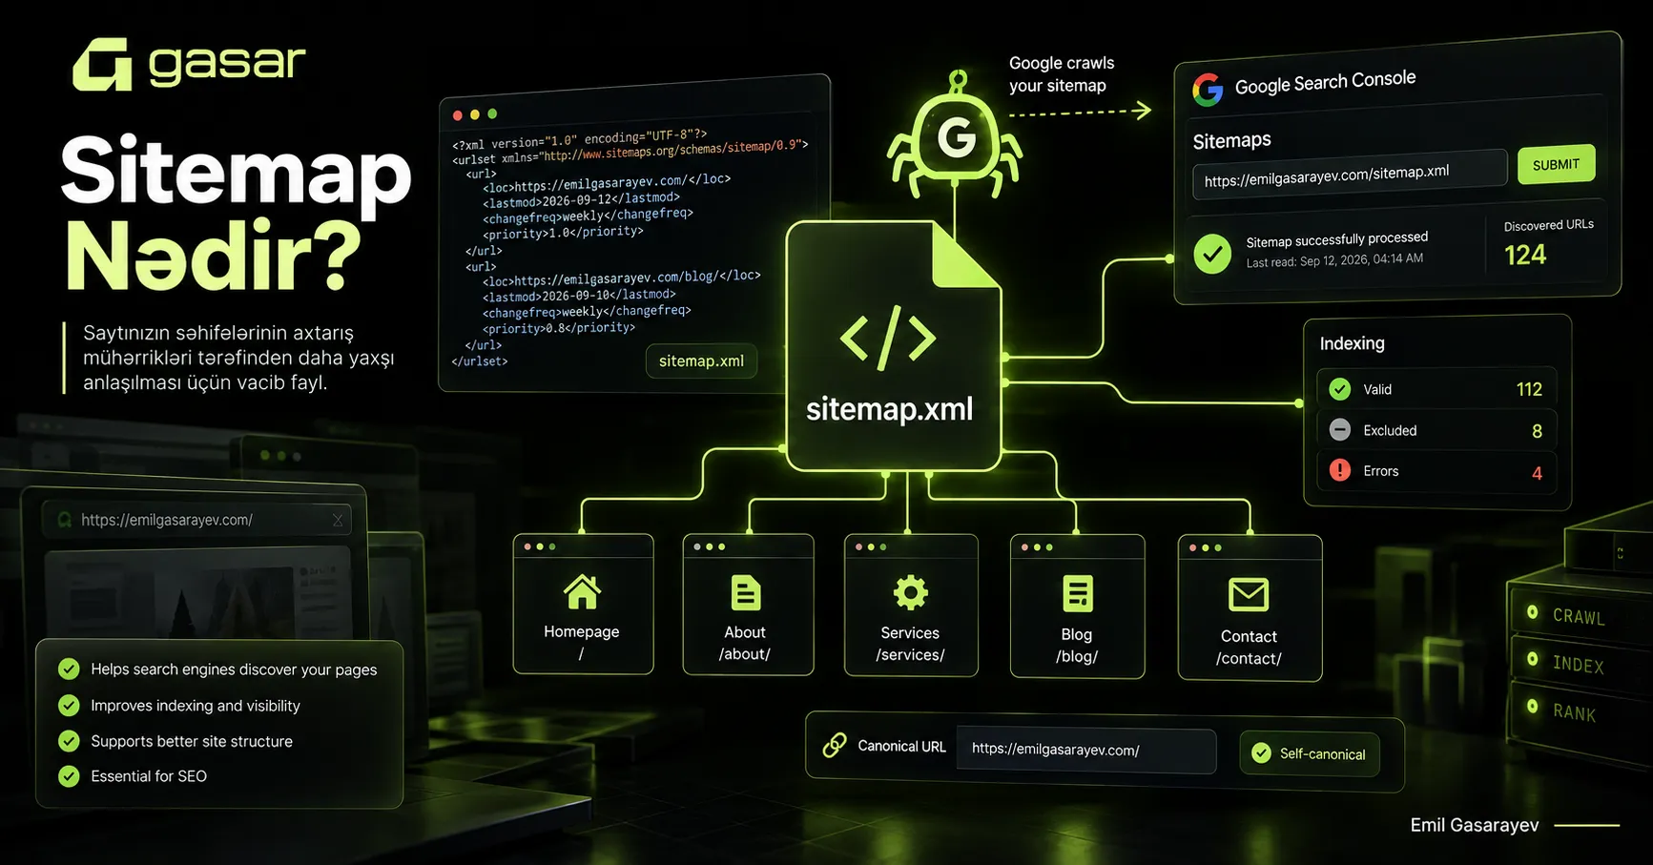This screenshot has width=1653, height=865.
Task: Click the INDEX server indicator light
Action: coord(1532,659)
